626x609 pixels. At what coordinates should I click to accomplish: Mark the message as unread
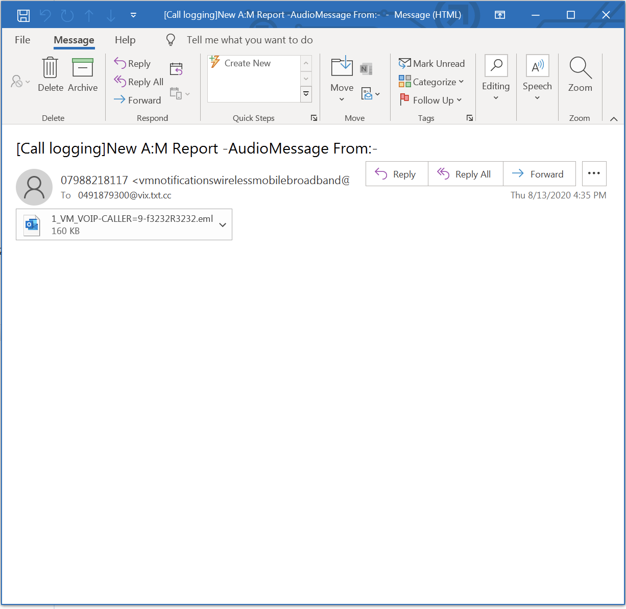pyautogui.click(x=432, y=63)
